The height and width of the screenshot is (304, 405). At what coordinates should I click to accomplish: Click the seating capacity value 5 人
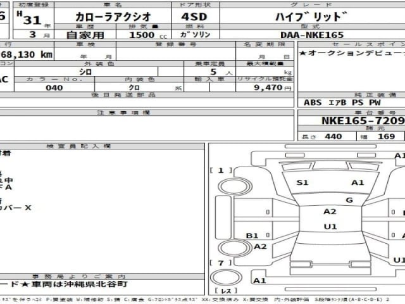[221, 72]
